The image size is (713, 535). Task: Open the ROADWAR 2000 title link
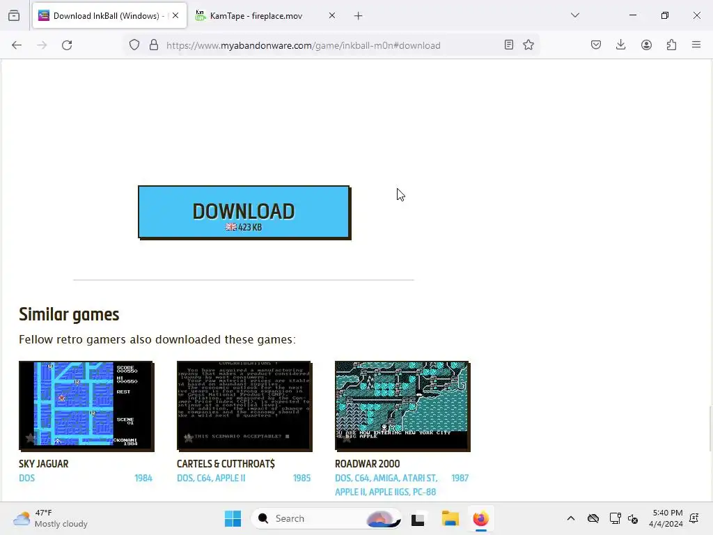pos(368,463)
